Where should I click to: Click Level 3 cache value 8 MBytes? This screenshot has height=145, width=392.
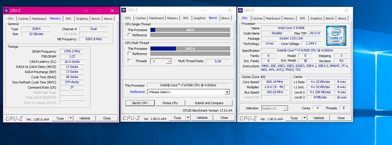[x=320, y=97]
